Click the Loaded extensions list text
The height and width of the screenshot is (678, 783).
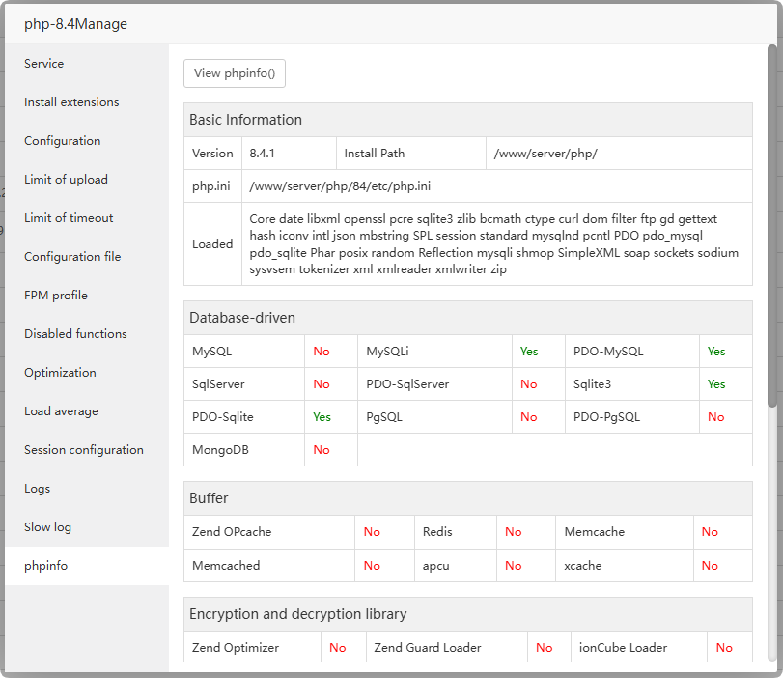pyautogui.click(x=493, y=244)
